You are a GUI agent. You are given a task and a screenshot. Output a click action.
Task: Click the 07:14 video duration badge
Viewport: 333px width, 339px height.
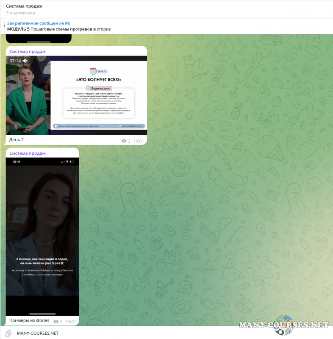point(15,61)
